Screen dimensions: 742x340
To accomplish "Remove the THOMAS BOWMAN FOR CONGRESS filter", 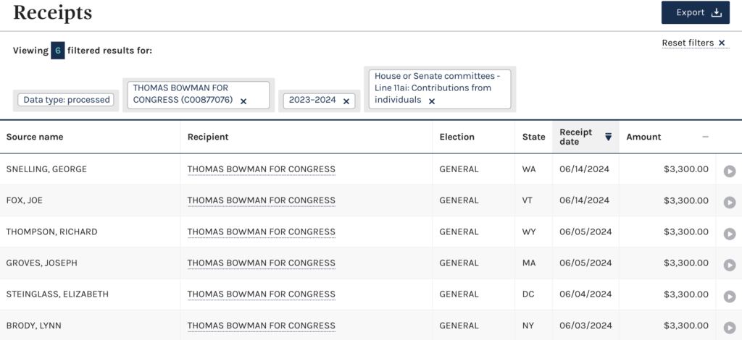I will click(243, 101).
